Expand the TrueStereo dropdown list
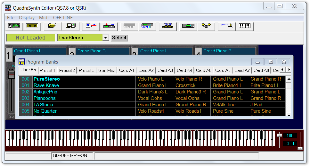The height and width of the screenshot is (166, 310). [x=106, y=38]
